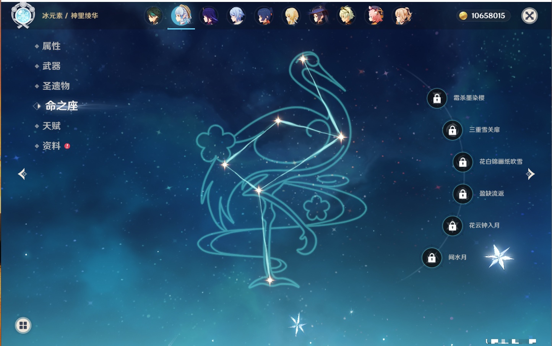Image resolution: width=552 pixels, height=346 pixels.
Task: Open the locked 间水月 constellation node
Action: (x=432, y=258)
